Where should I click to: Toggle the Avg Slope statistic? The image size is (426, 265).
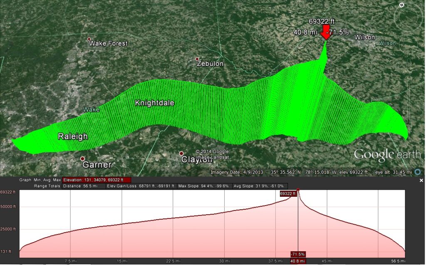click(260, 186)
